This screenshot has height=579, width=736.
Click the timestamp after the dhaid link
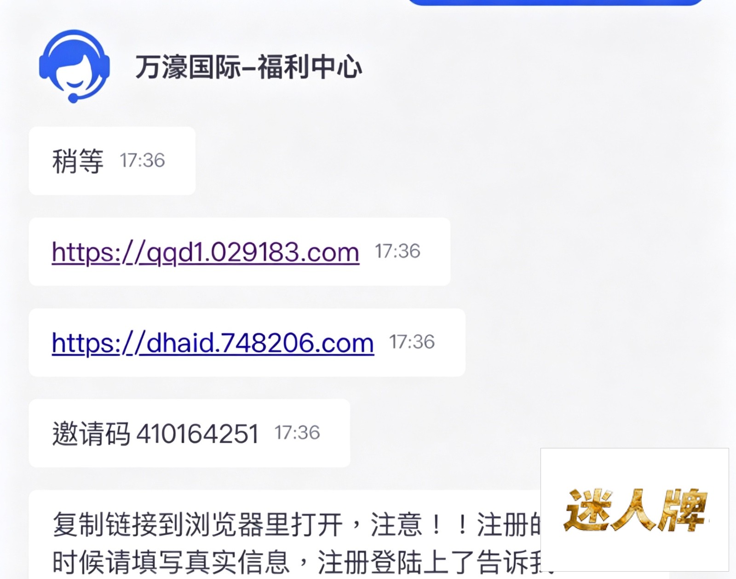click(x=412, y=342)
